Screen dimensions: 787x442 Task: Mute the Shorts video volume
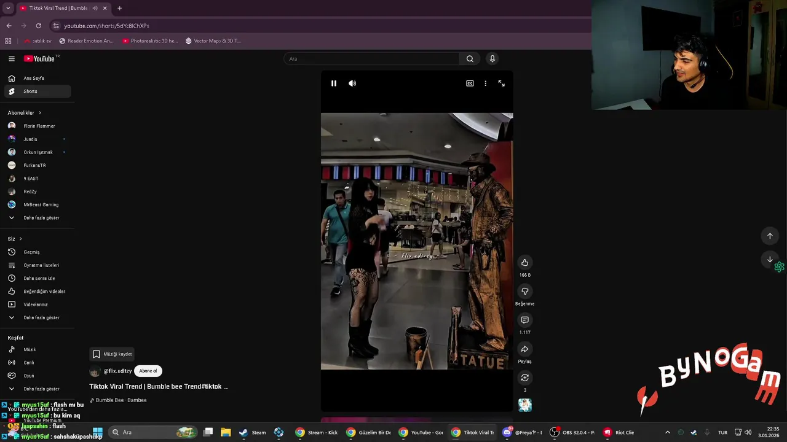point(352,83)
